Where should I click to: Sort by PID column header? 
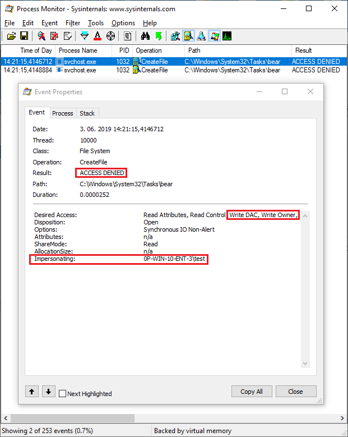(123, 50)
